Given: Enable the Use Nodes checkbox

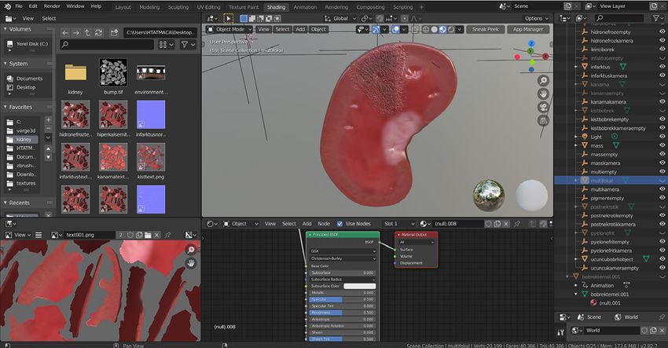Looking at the screenshot, I should [340, 224].
